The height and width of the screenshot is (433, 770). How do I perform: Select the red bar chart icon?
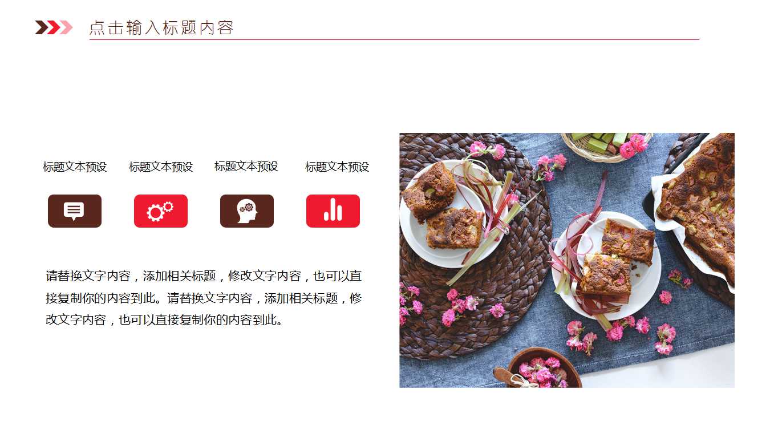tap(333, 211)
